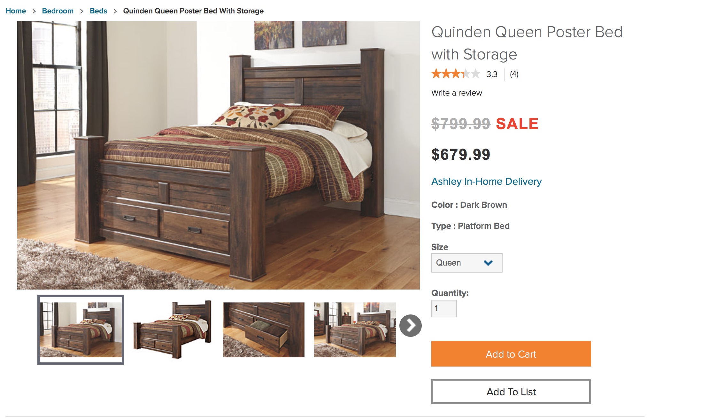Open Ashley In-Home Delivery link
This screenshot has width=701, height=418.
pyautogui.click(x=487, y=182)
